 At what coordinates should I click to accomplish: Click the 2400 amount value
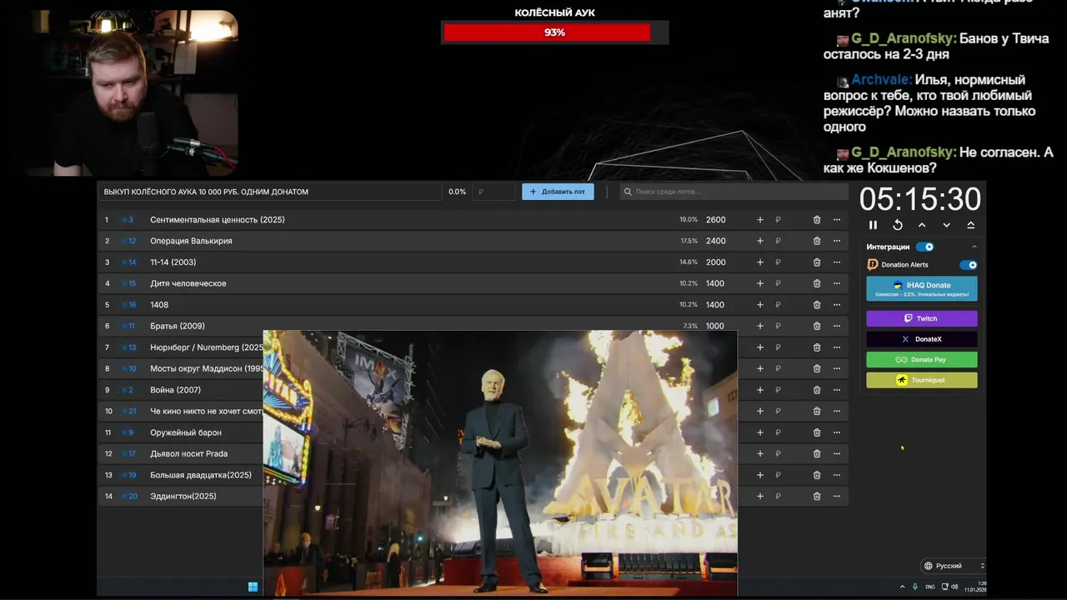tap(715, 241)
